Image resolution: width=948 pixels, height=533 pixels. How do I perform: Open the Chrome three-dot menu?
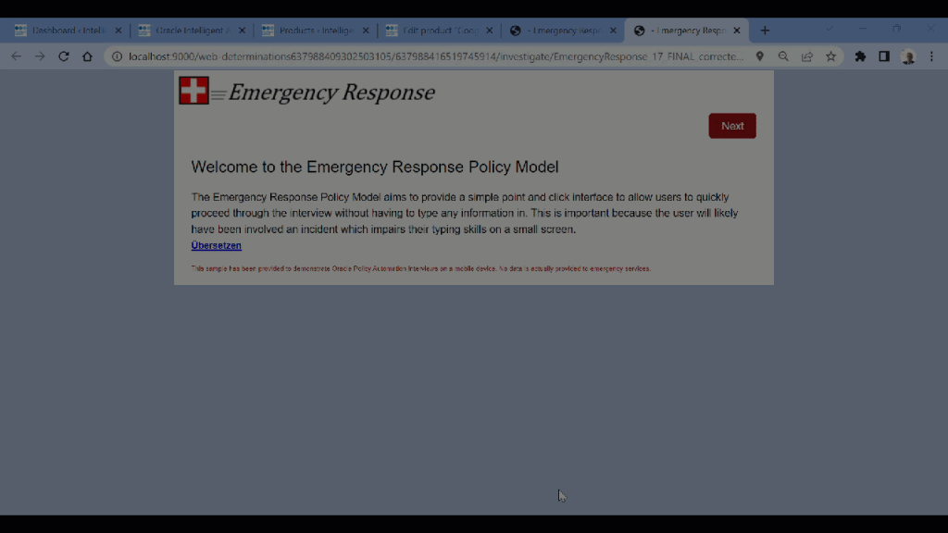click(931, 56)
